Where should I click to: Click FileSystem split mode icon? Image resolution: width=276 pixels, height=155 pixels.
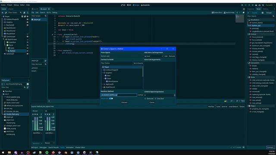point(28,84)
